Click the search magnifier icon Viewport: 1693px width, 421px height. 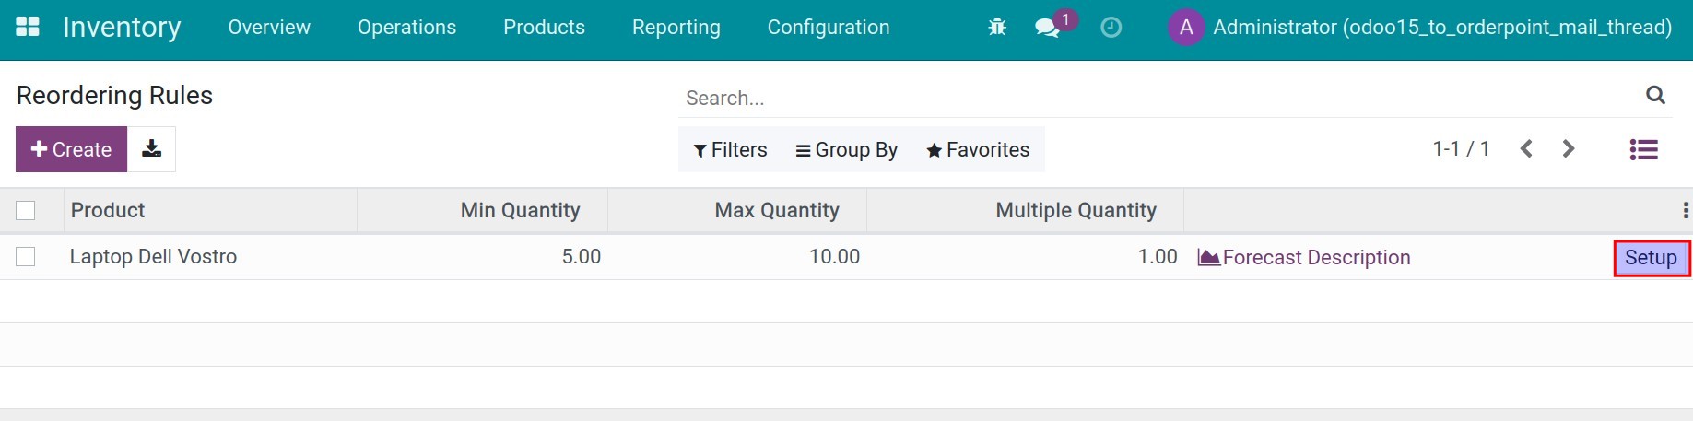coord(1655,95)
